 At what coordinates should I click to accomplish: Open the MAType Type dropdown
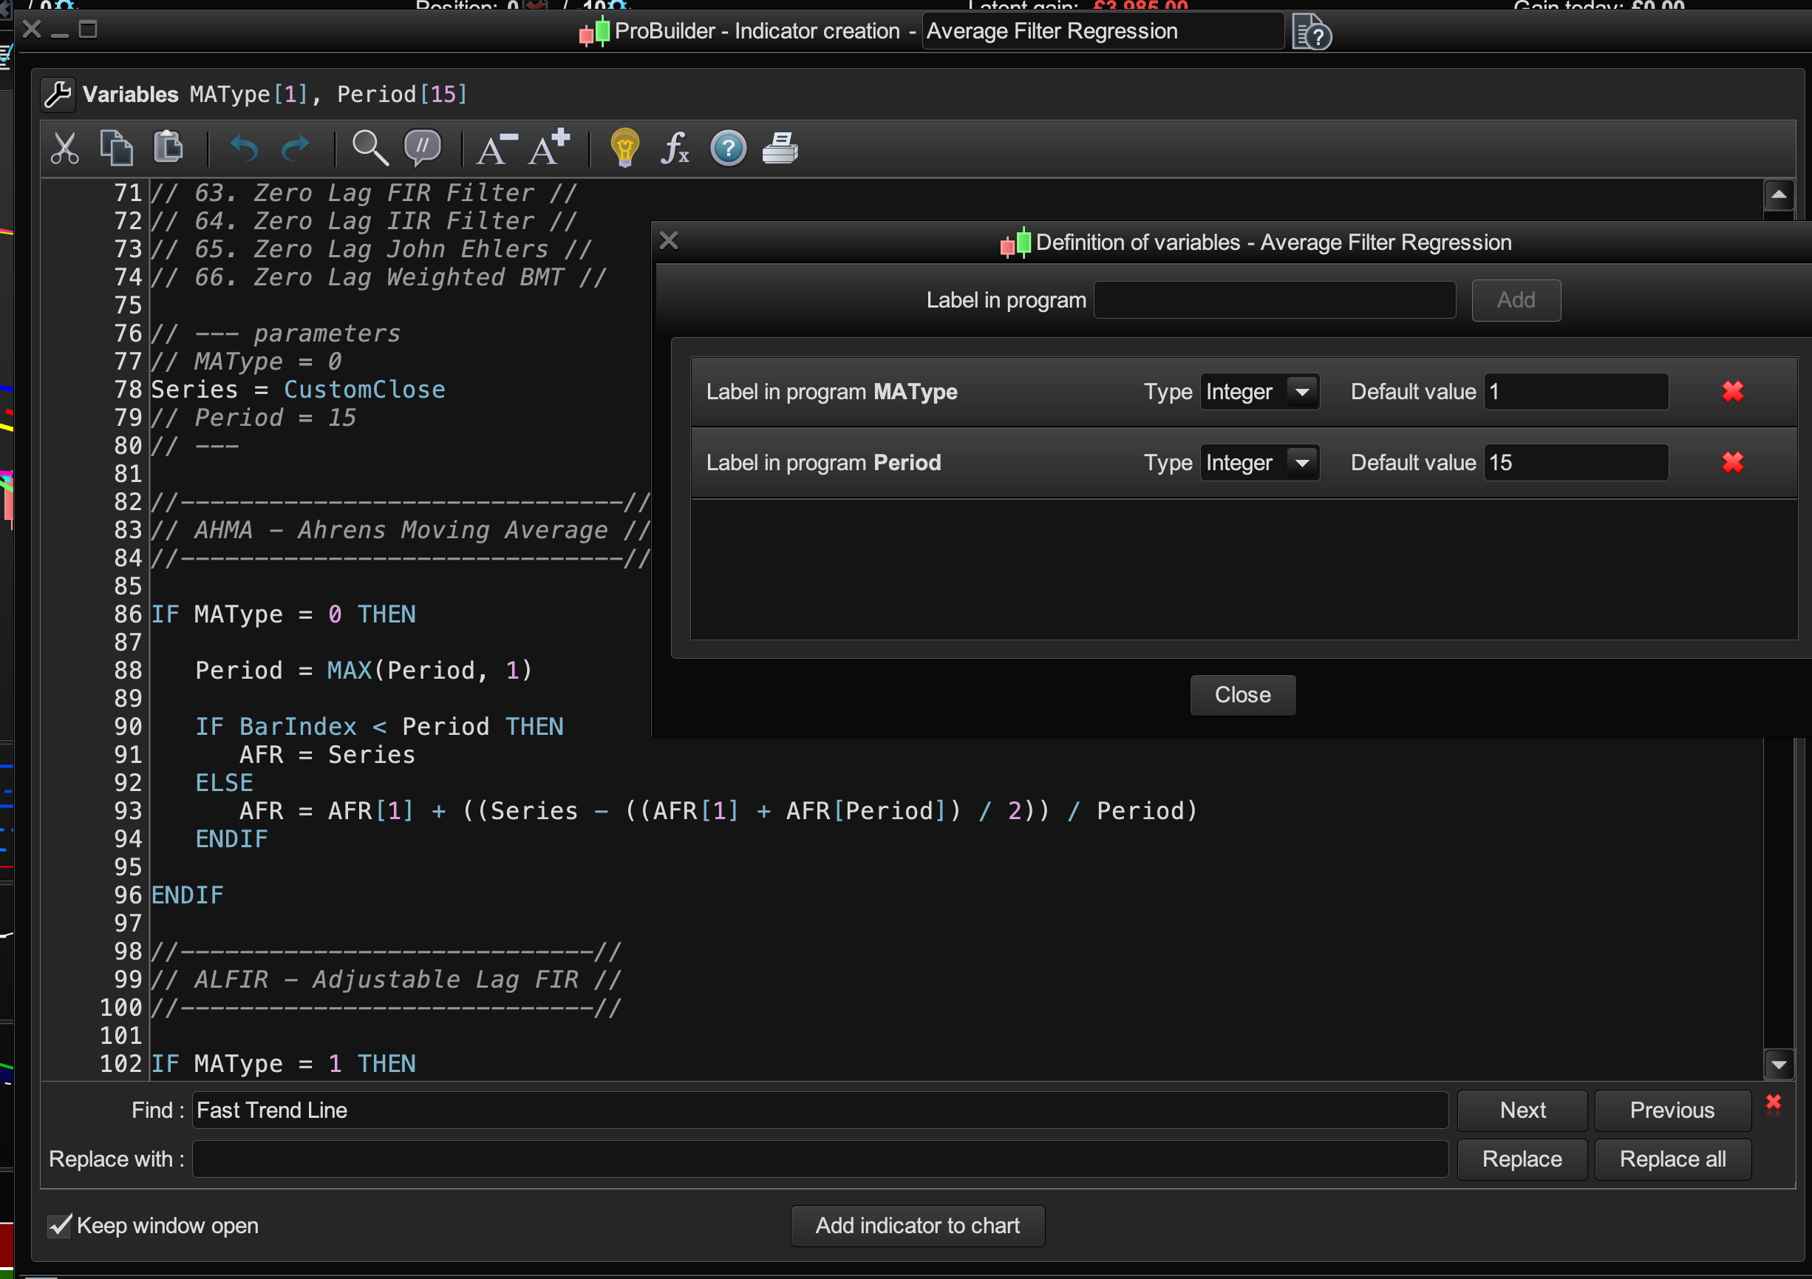coord(1301,392)
